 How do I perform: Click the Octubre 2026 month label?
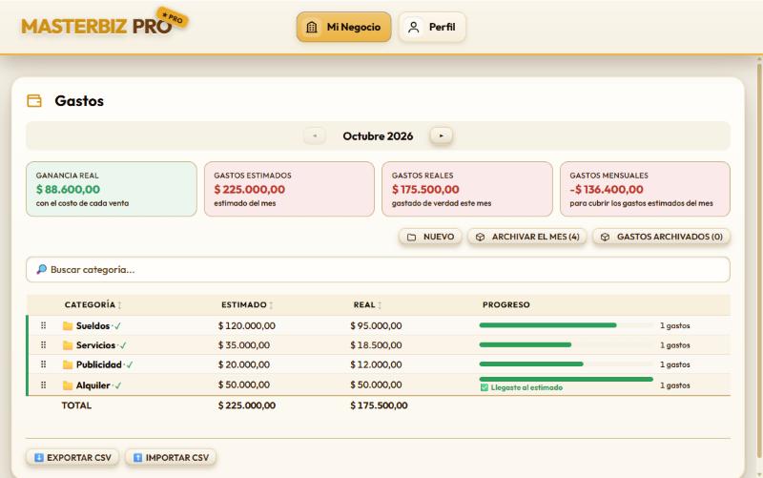click(x=378, y=136)
